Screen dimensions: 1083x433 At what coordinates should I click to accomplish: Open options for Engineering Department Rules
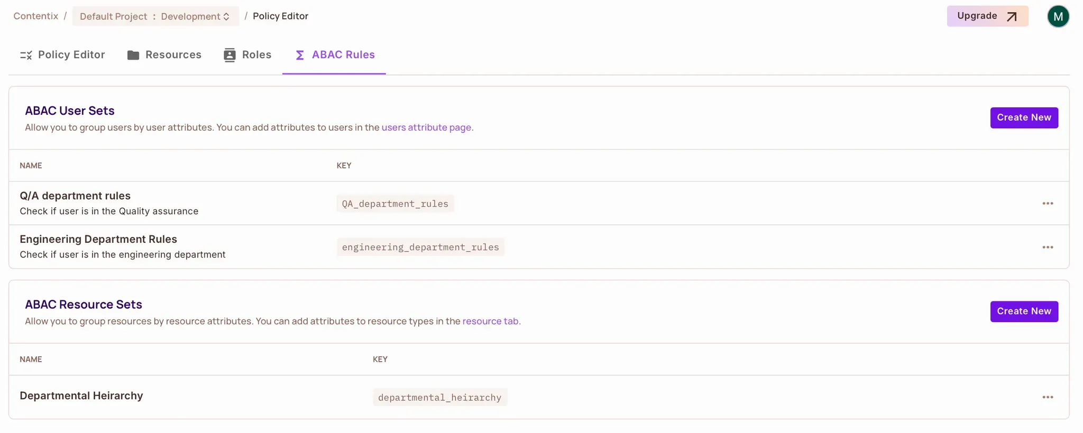[x=1048, y=247]
